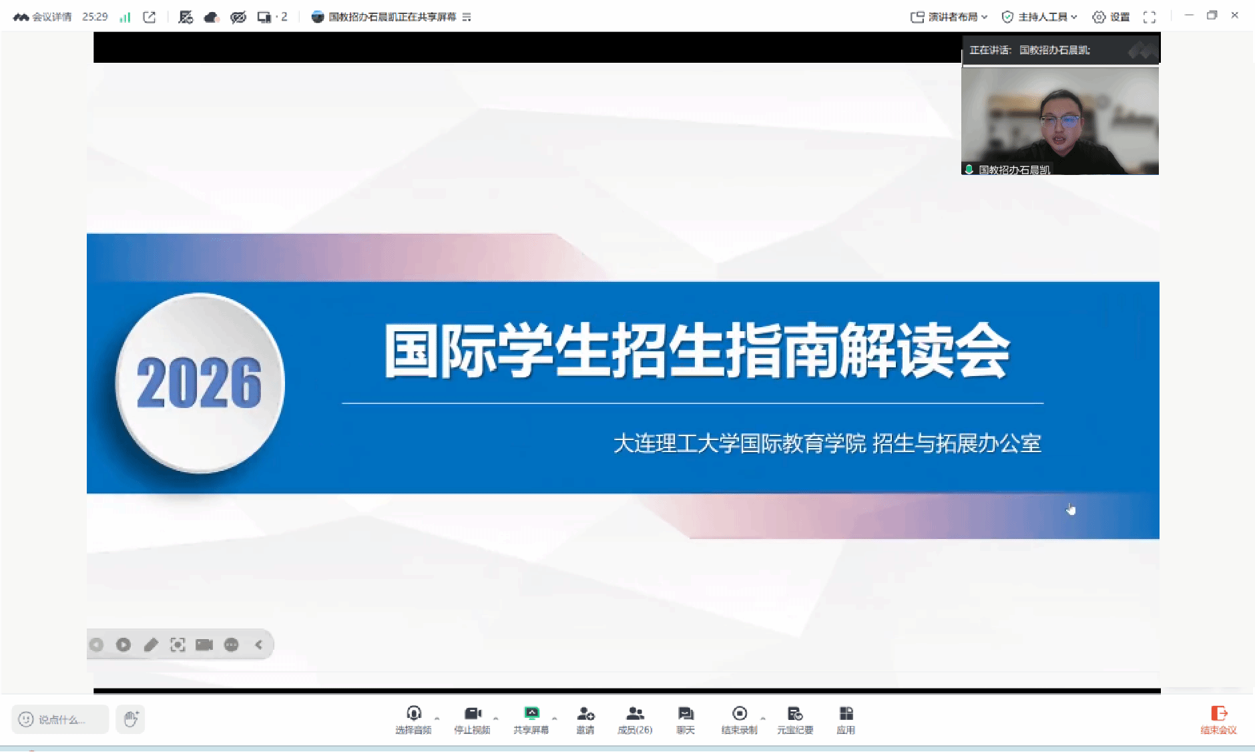Image resolution: width=1255 pixels, height=752 pixels.
Task: Enter full screen mode via the bracket icon
Action: coord(1150,17)
